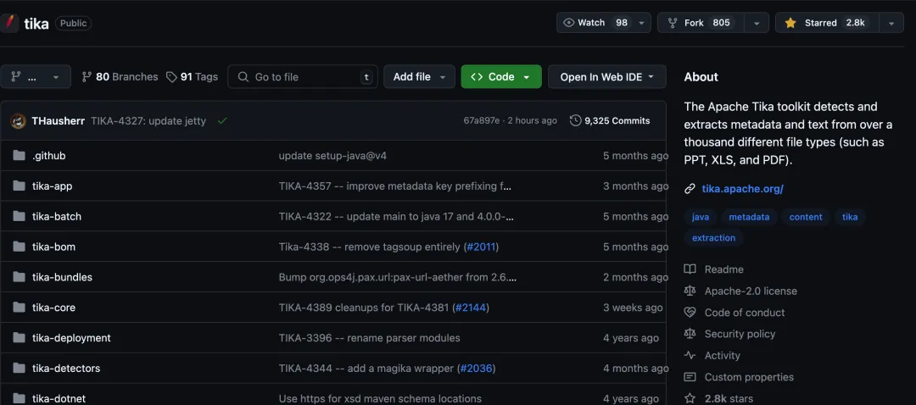Open the Watch notifications dropdown arrow

(641, 23)
